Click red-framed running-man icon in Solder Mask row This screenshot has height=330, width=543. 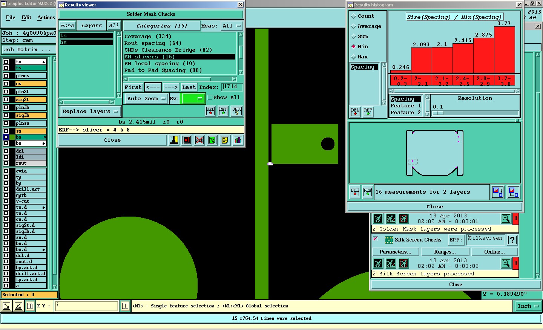pyautogui.click(x=403, y=218)
